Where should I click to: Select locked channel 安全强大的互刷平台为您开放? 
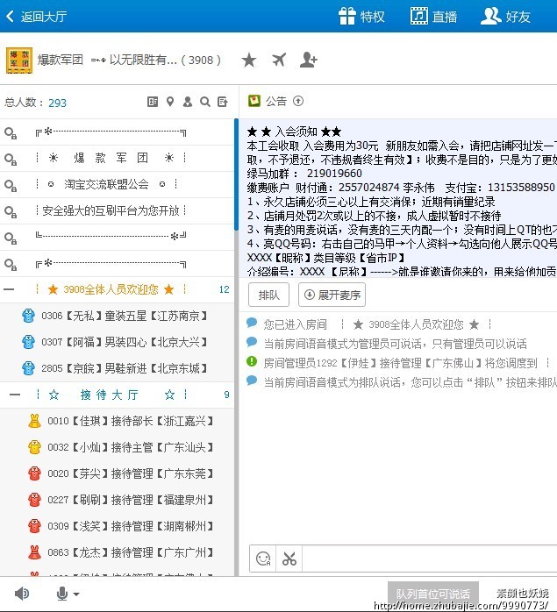(118, 210)
